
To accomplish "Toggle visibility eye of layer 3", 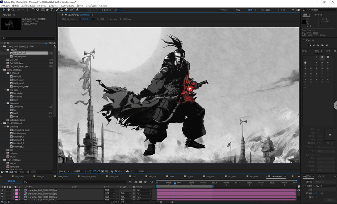I will [x=2, y=197].
